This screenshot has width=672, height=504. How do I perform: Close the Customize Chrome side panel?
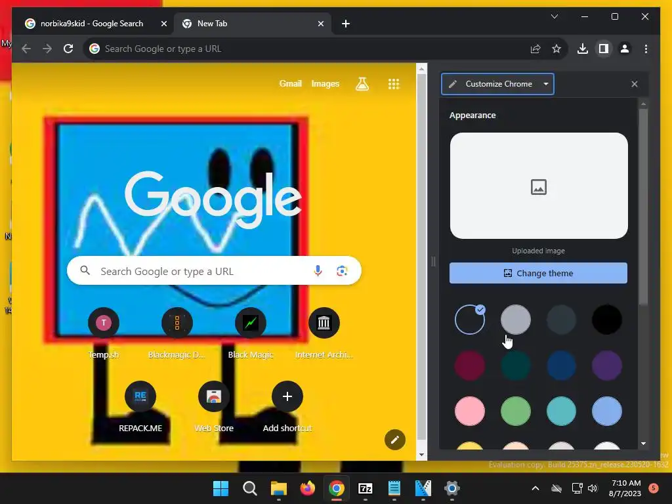coord(635,84)
